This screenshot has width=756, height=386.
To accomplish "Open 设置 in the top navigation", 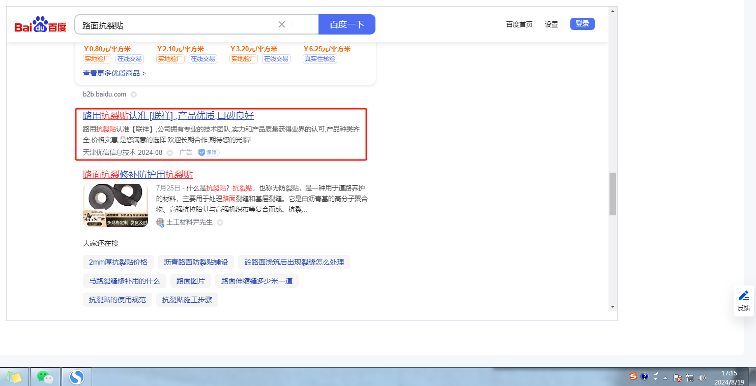I will point(551,24).
